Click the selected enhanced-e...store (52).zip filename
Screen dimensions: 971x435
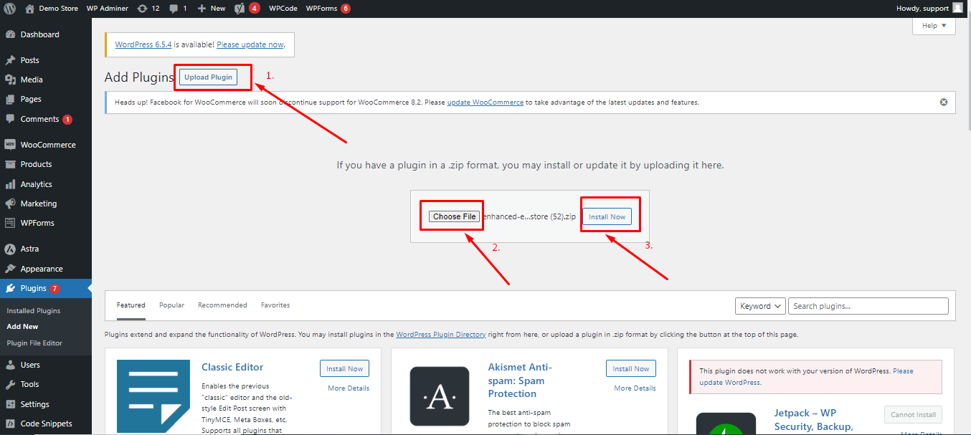click(x=529, y=216)
